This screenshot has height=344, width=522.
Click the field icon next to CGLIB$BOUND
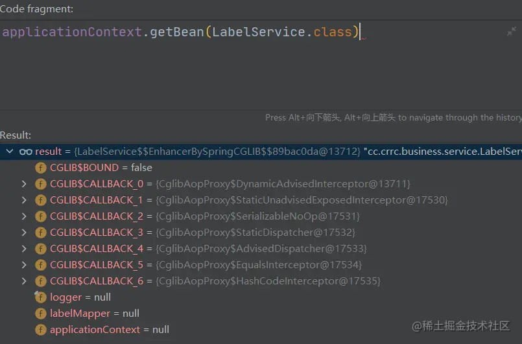pos(41,168)
